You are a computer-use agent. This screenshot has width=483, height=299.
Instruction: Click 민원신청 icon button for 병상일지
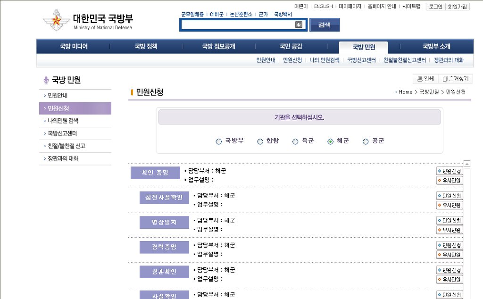pos(450,221)
